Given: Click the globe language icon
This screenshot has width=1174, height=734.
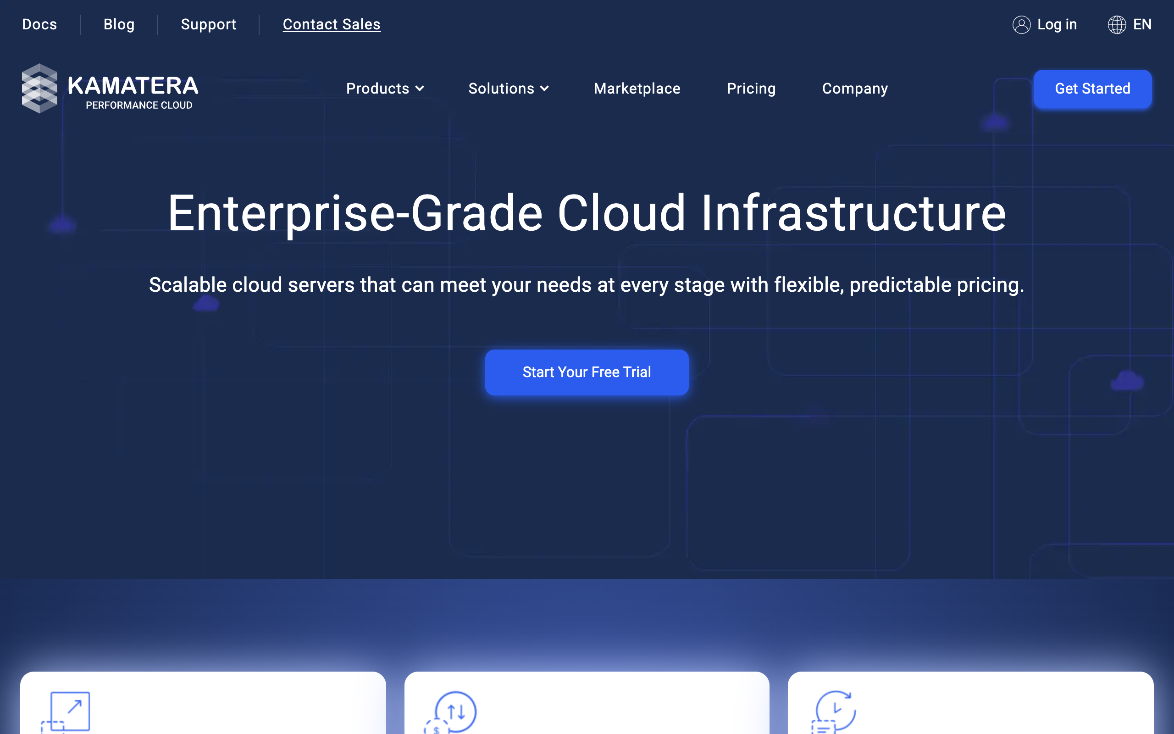Looking at the screenshot, I should coord(1117,25).
